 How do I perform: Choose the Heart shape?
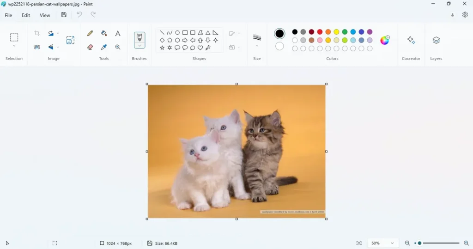pos(200,48)
